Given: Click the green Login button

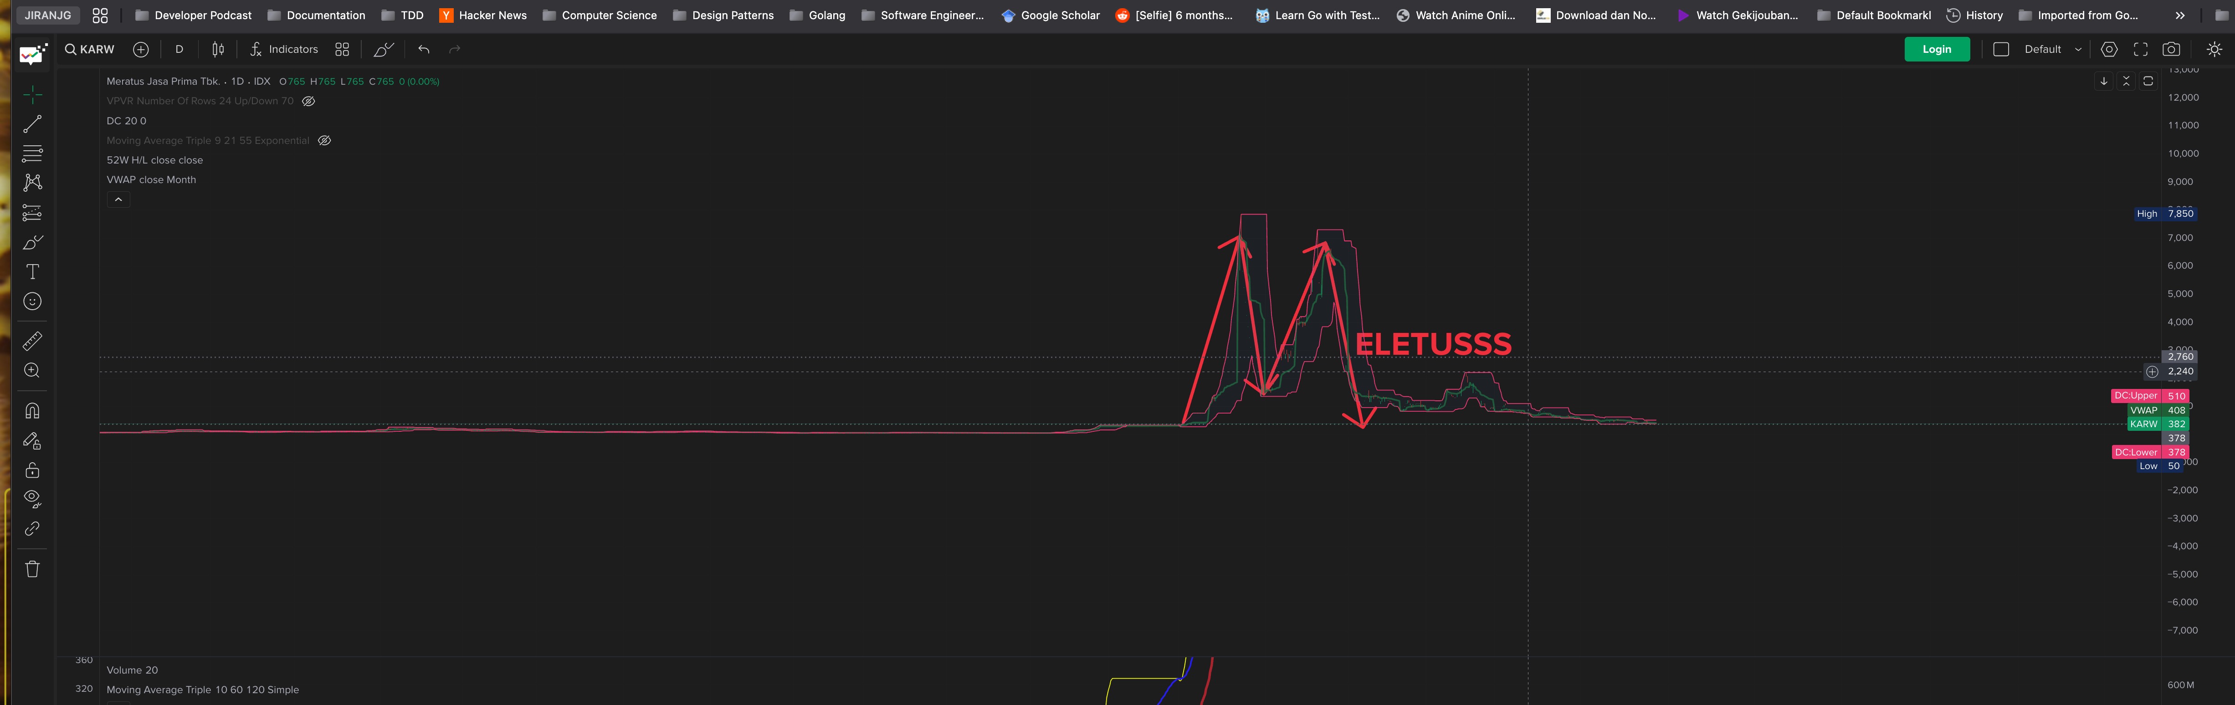Looking at the screenshot, I should pos(1936,50).
